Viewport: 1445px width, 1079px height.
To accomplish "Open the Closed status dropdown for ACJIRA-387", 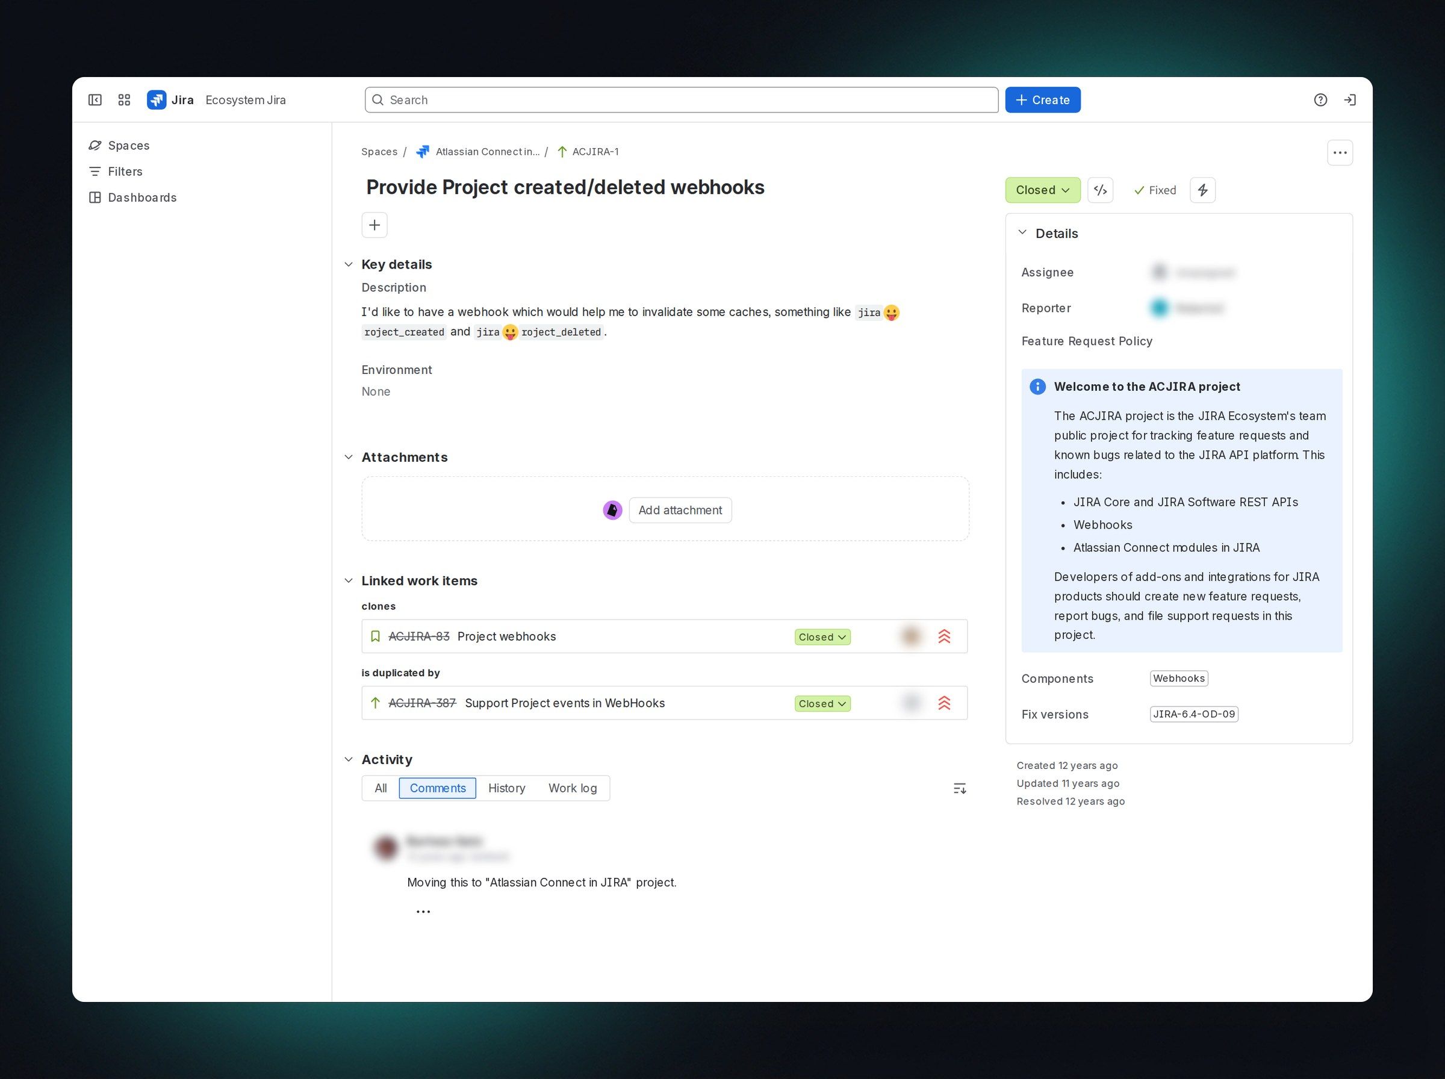I will (822, 703).
